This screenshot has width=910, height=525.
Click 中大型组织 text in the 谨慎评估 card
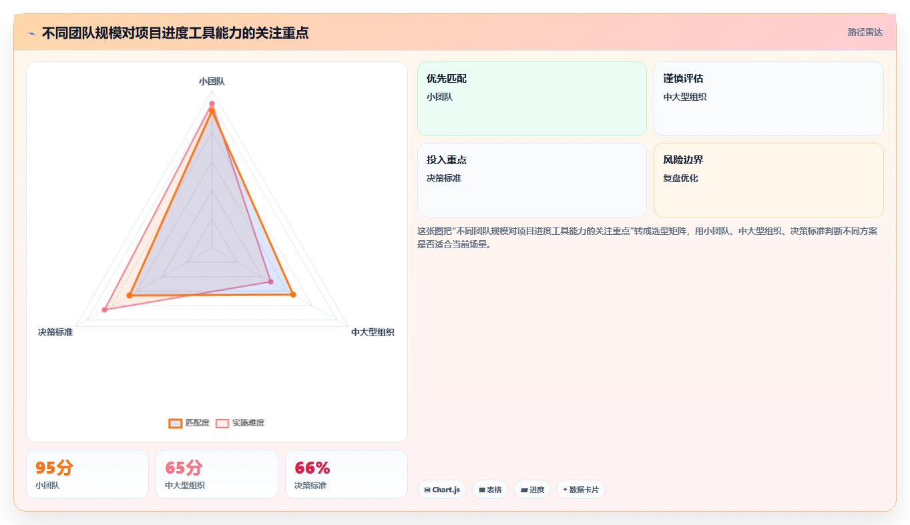[685, 97]
